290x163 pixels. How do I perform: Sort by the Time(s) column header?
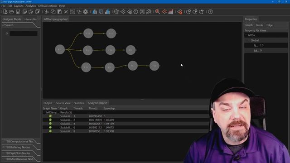click(93, 109)
